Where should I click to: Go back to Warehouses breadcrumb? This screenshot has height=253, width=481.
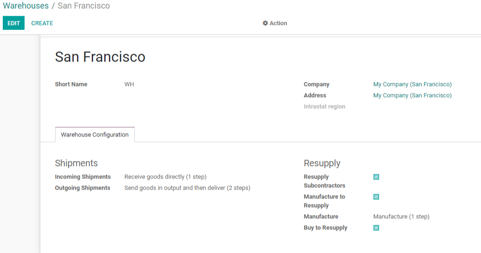(x=26, y=6)
